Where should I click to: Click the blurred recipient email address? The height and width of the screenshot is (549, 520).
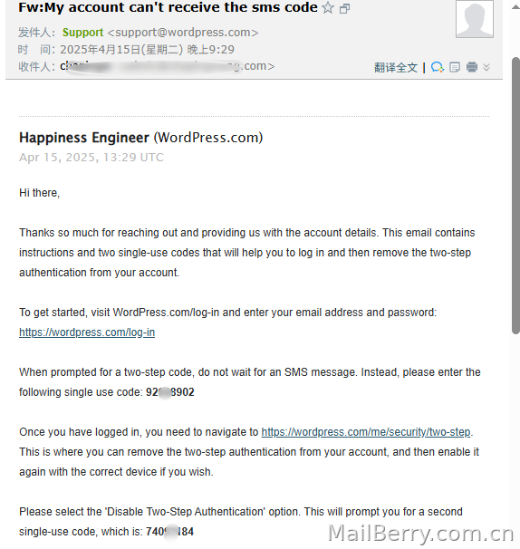167,66
